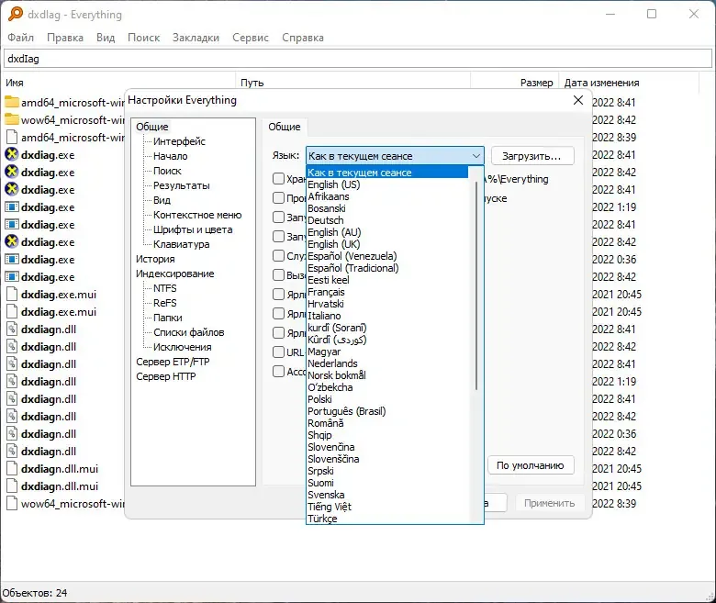Click the Применить button
The width and height of the screenshot is (716, 603).
(549, 503)
